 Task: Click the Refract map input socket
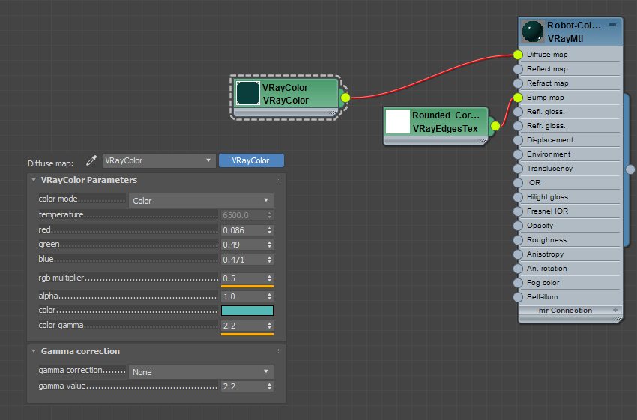coord(518,83)
